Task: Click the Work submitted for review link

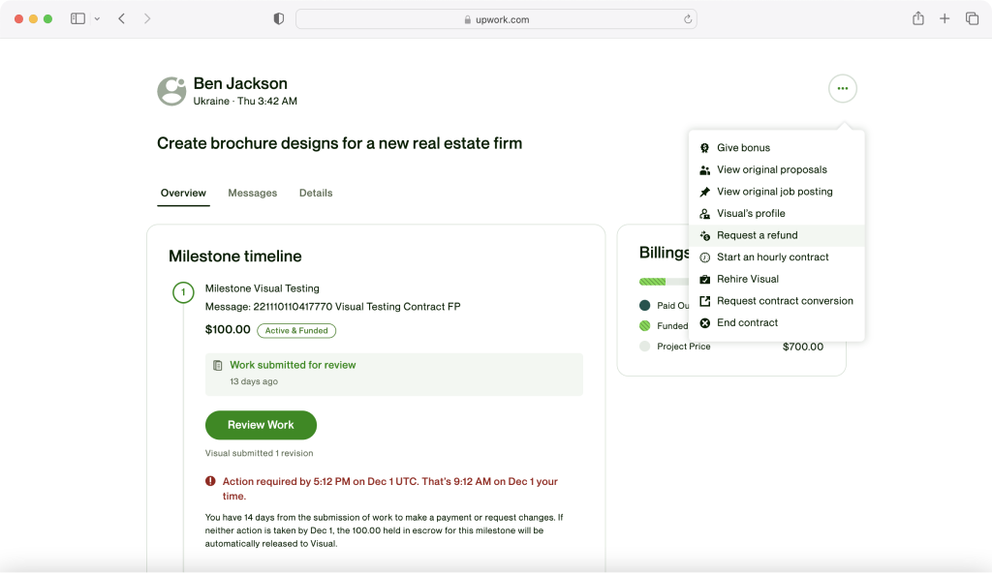Action: pyautogui.click(x=293, y=366)
